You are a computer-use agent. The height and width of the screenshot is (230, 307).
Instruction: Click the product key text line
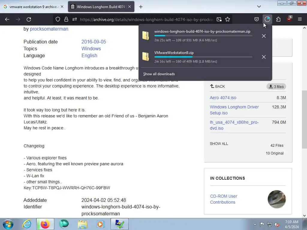[x=67, y=188]
